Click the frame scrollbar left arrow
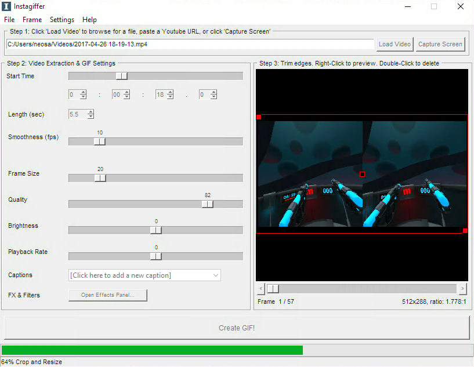 click(x=261, y=289)
